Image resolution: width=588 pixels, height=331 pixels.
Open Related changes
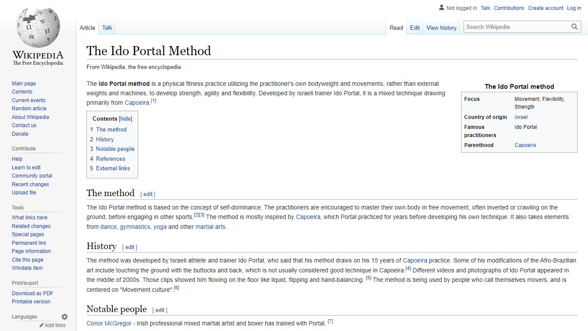(x=31, y=226)
